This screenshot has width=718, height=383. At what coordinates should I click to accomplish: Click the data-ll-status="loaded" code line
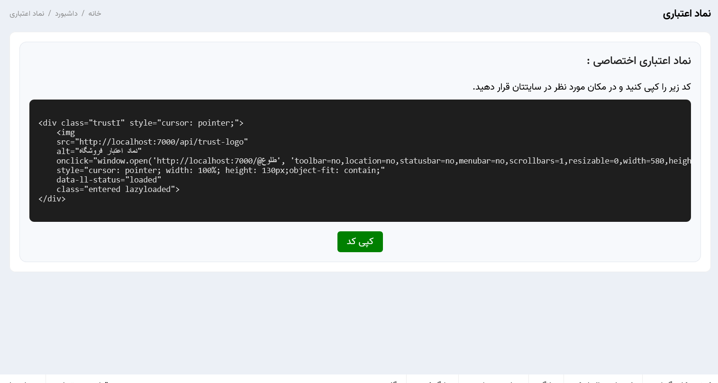(109, 180)
